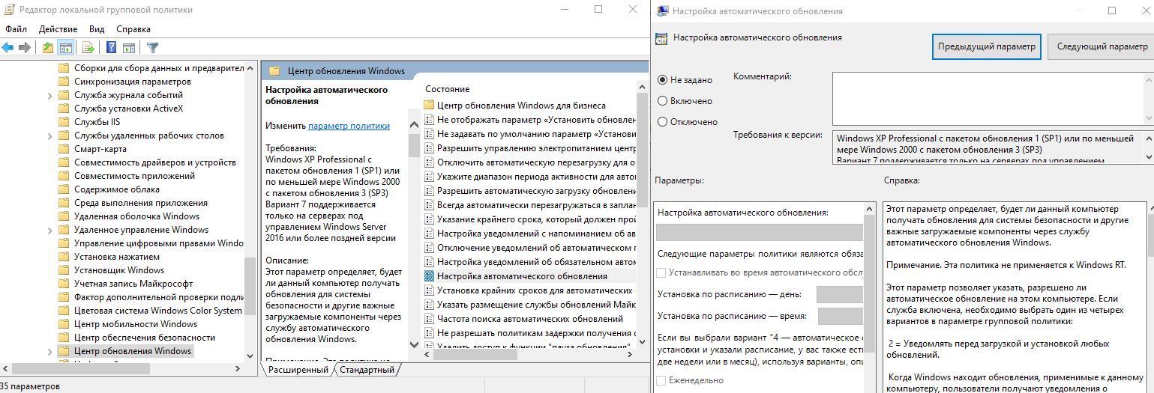Select 'Синхронизация параметров' tree item
Screen dimensions: 1154x393
132,82
